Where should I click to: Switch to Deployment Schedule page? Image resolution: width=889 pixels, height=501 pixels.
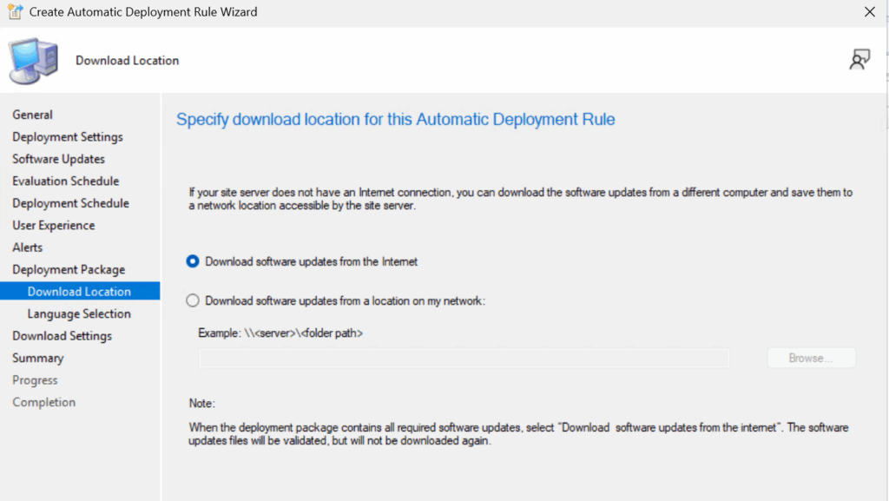tap(70, 203)
